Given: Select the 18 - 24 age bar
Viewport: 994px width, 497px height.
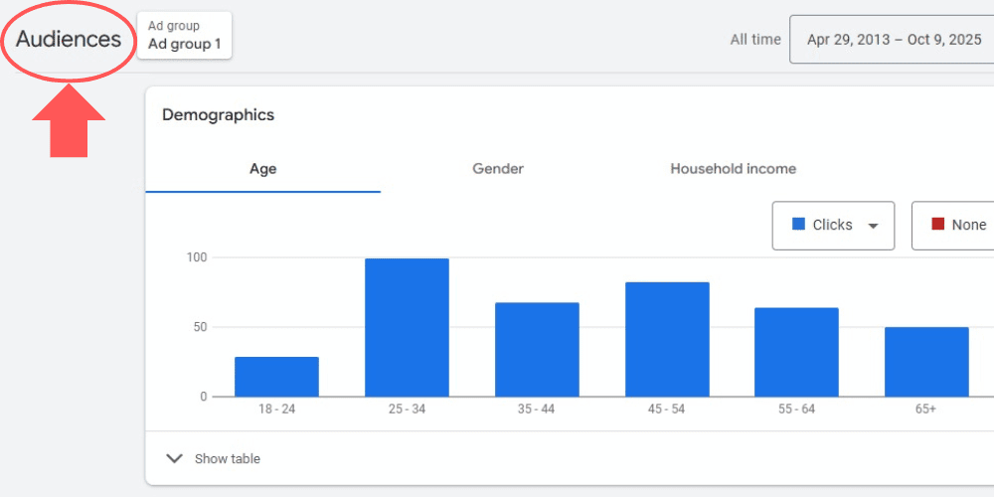Looking at the screenshot, I should (x=276, y=377).
